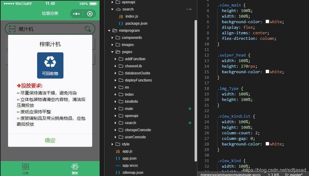The width and height of the screenshot is (309, 176).
Task: Open index.js under search
Action: point(132,16)
